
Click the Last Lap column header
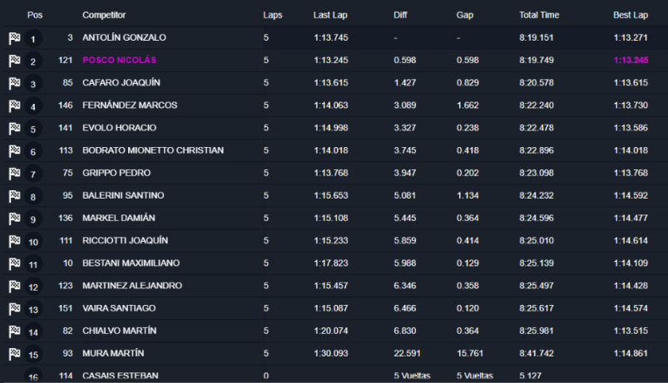tap(330, 15)
